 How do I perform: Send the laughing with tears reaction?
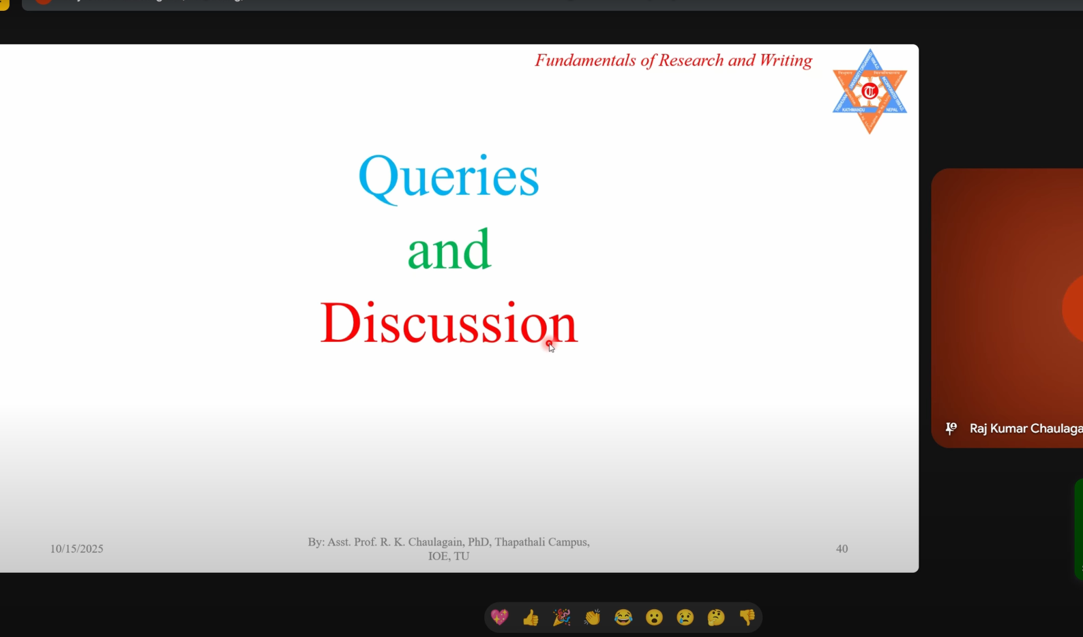(x=623, y=617)
